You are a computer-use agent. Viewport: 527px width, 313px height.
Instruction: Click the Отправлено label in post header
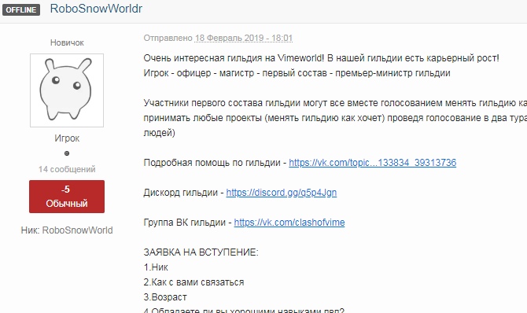click(168, 38)
